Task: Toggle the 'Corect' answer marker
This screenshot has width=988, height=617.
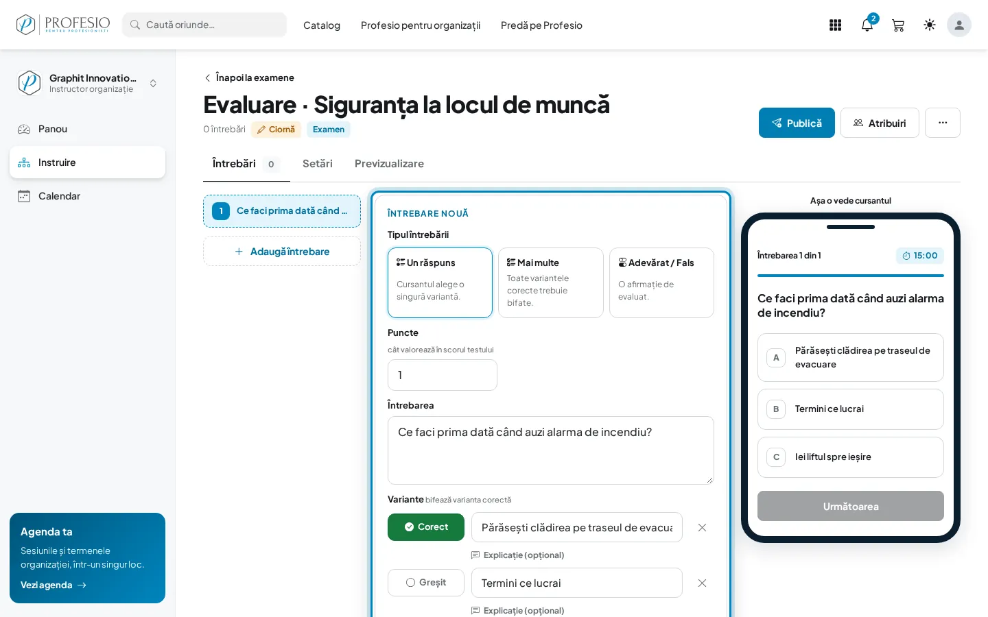Action: pos(426,527)
